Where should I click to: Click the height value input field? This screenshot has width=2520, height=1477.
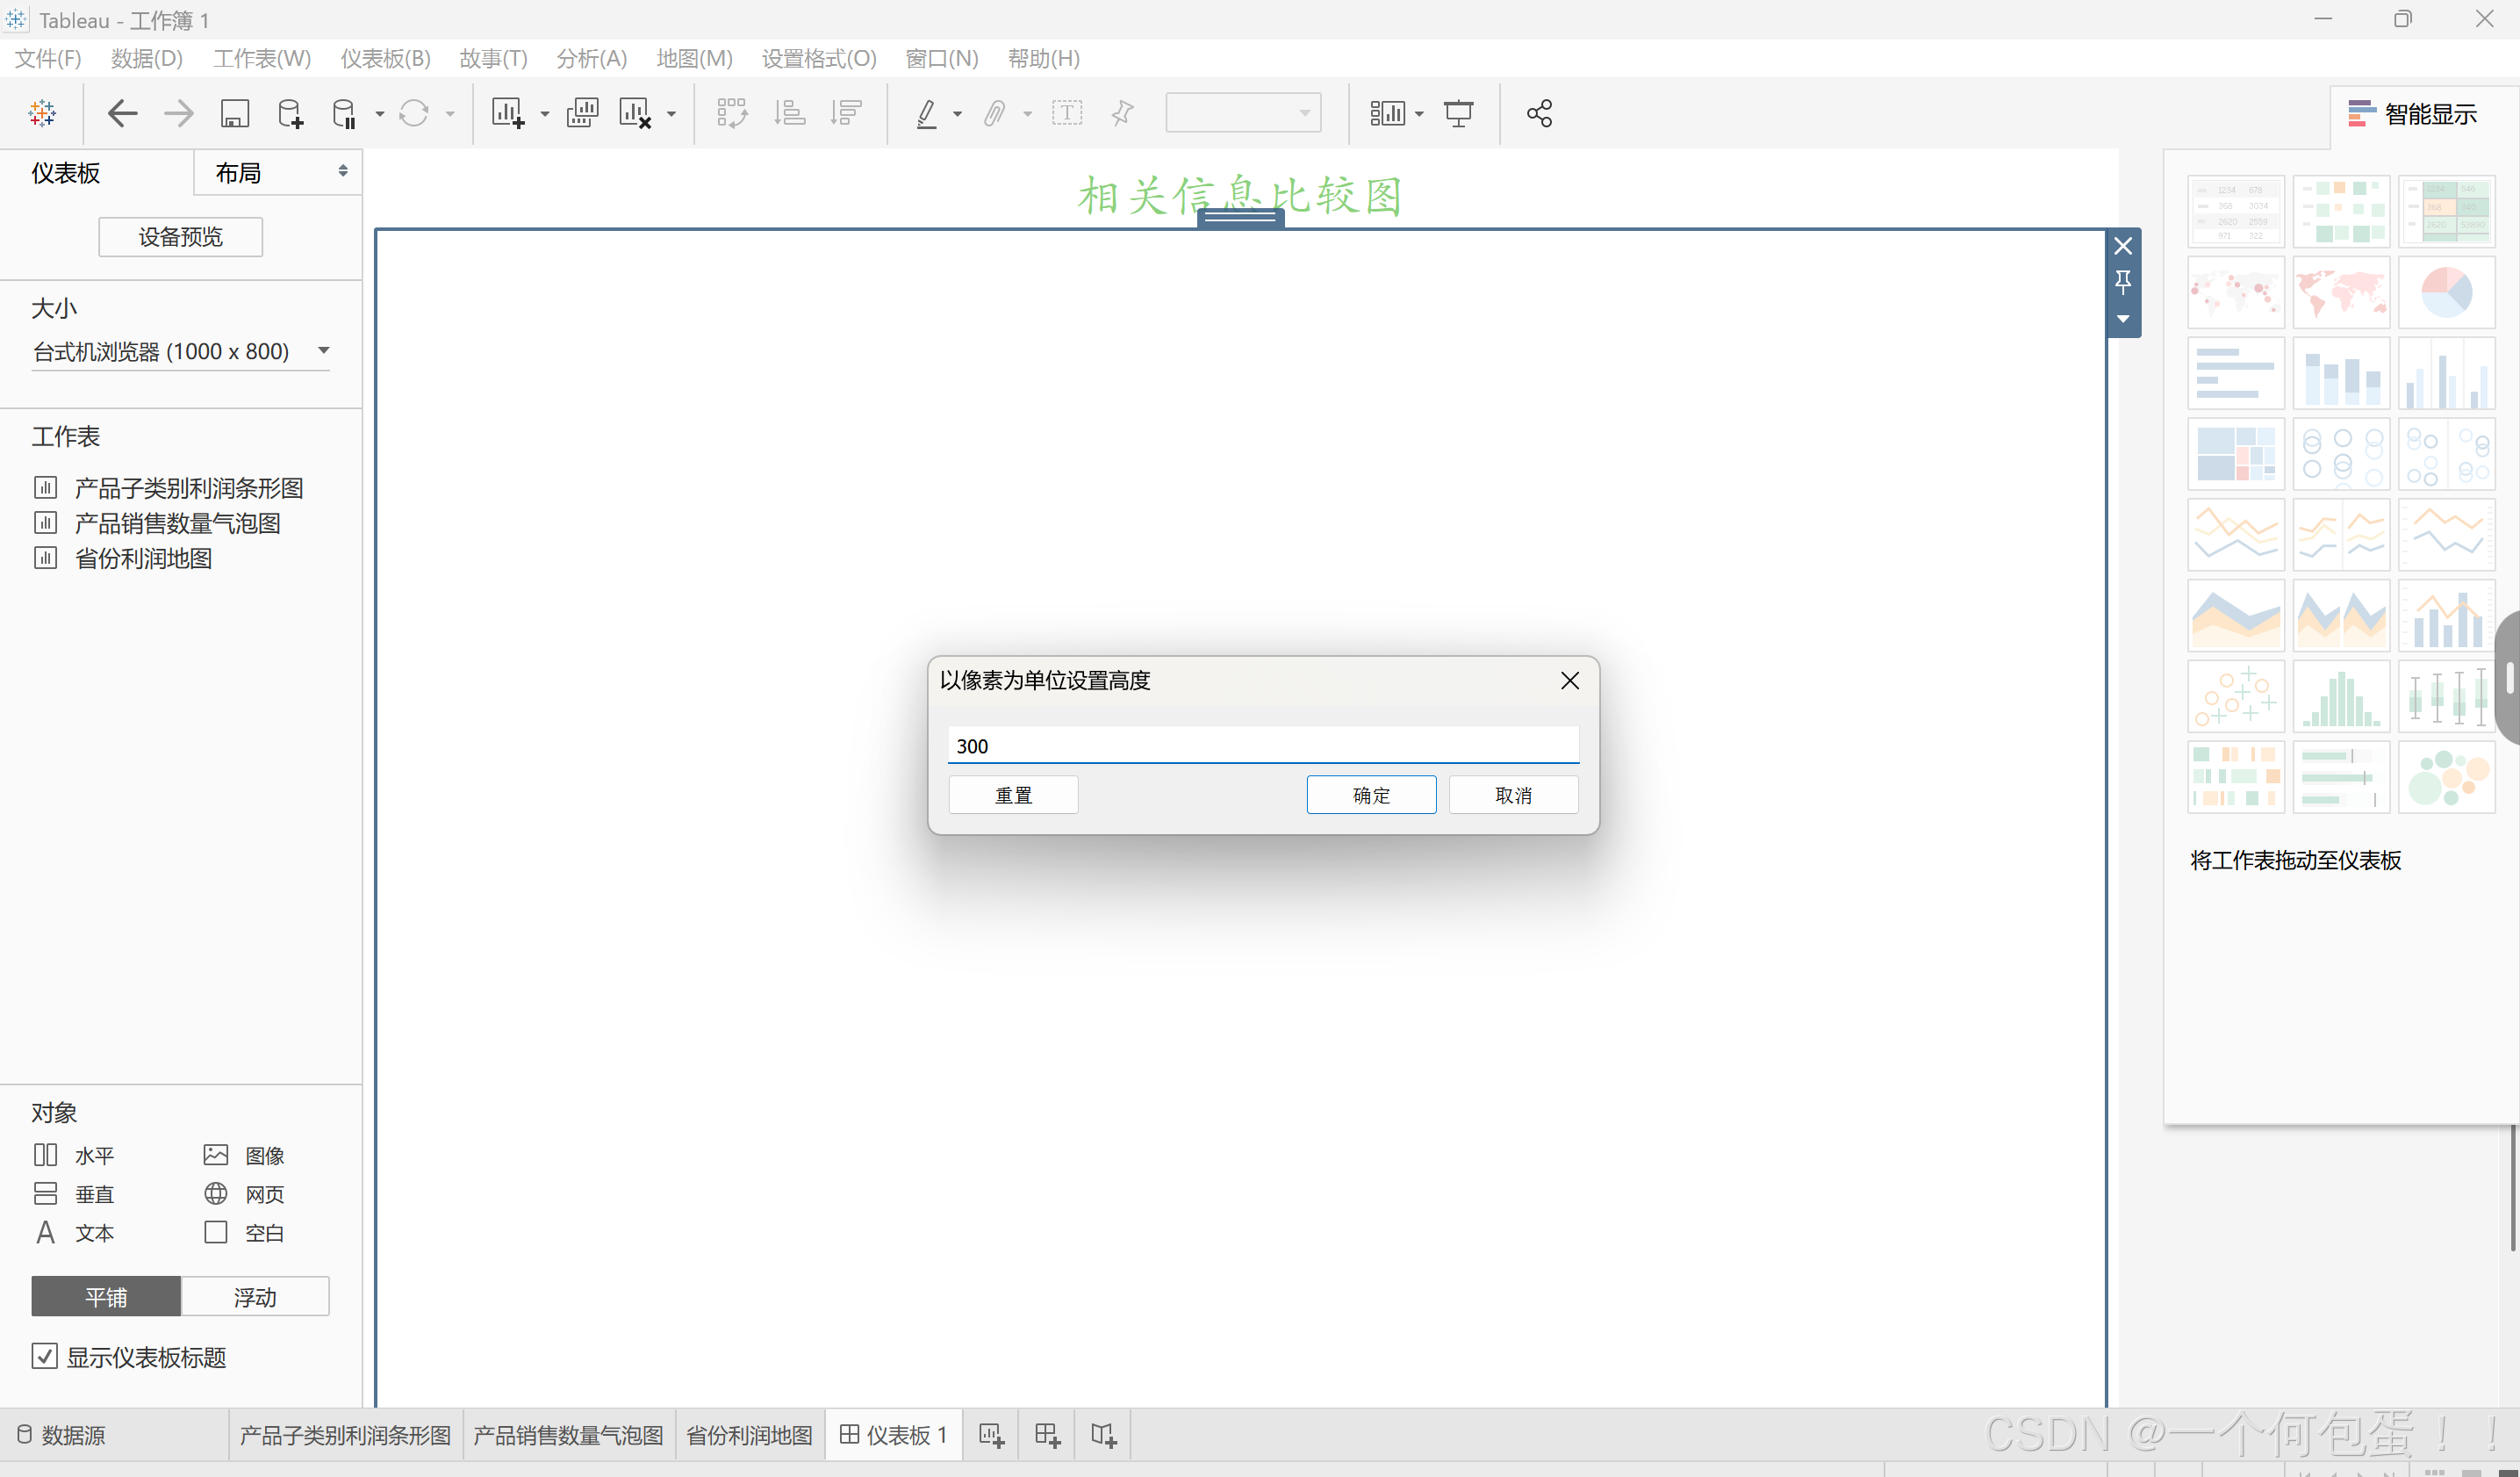pyautogui.click(x=1262, y=746)
